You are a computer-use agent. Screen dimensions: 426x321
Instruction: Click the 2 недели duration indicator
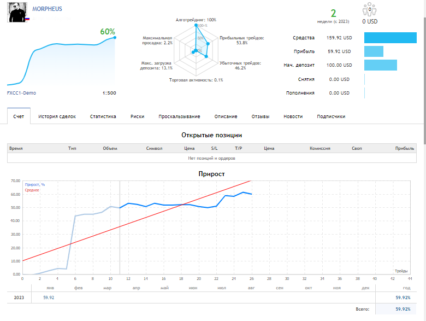333,16
